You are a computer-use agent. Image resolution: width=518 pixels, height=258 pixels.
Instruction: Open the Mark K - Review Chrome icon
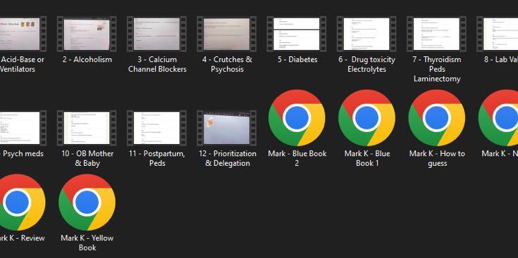coord(22,202)
